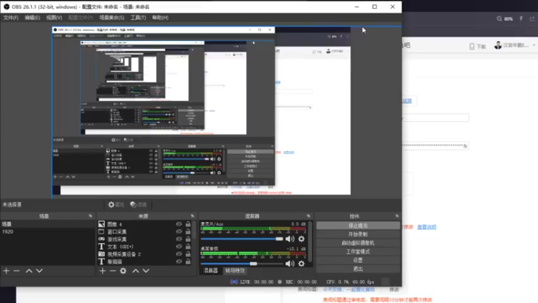
Task: Move scene down in 场景 panel
Action: coord(40,271)
